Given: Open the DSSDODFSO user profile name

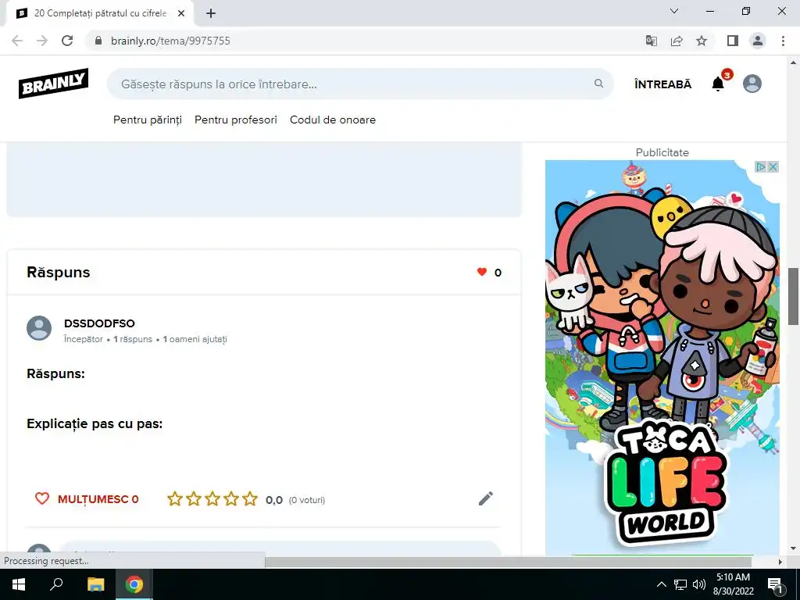Looking at the screenshot, I should (x=99, y=323).
